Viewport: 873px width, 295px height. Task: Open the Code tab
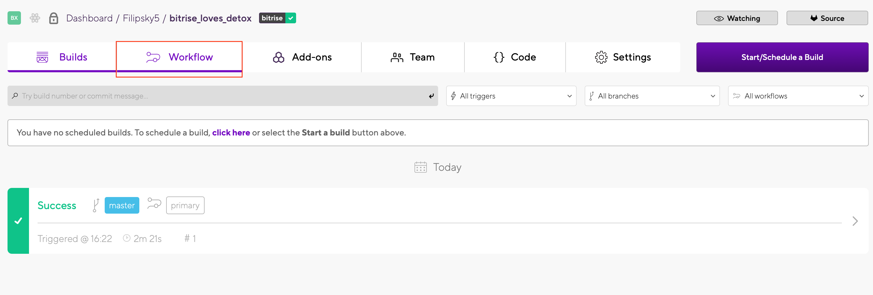tap(515, 57)
